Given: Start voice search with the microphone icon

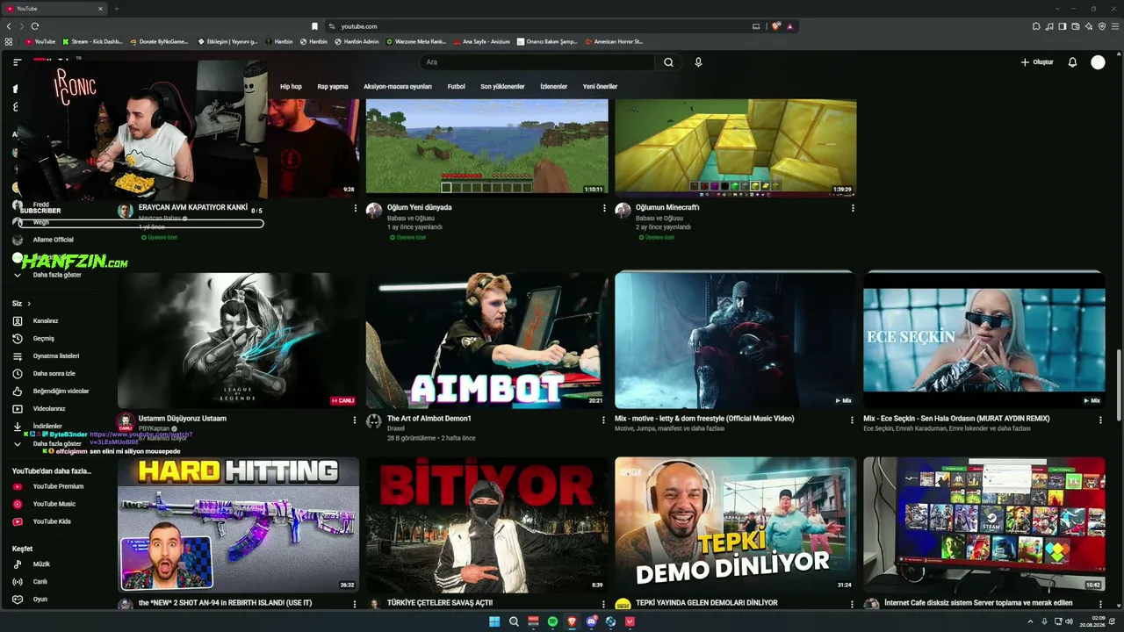Looking at the screenshot, I should tap(698, 62).
